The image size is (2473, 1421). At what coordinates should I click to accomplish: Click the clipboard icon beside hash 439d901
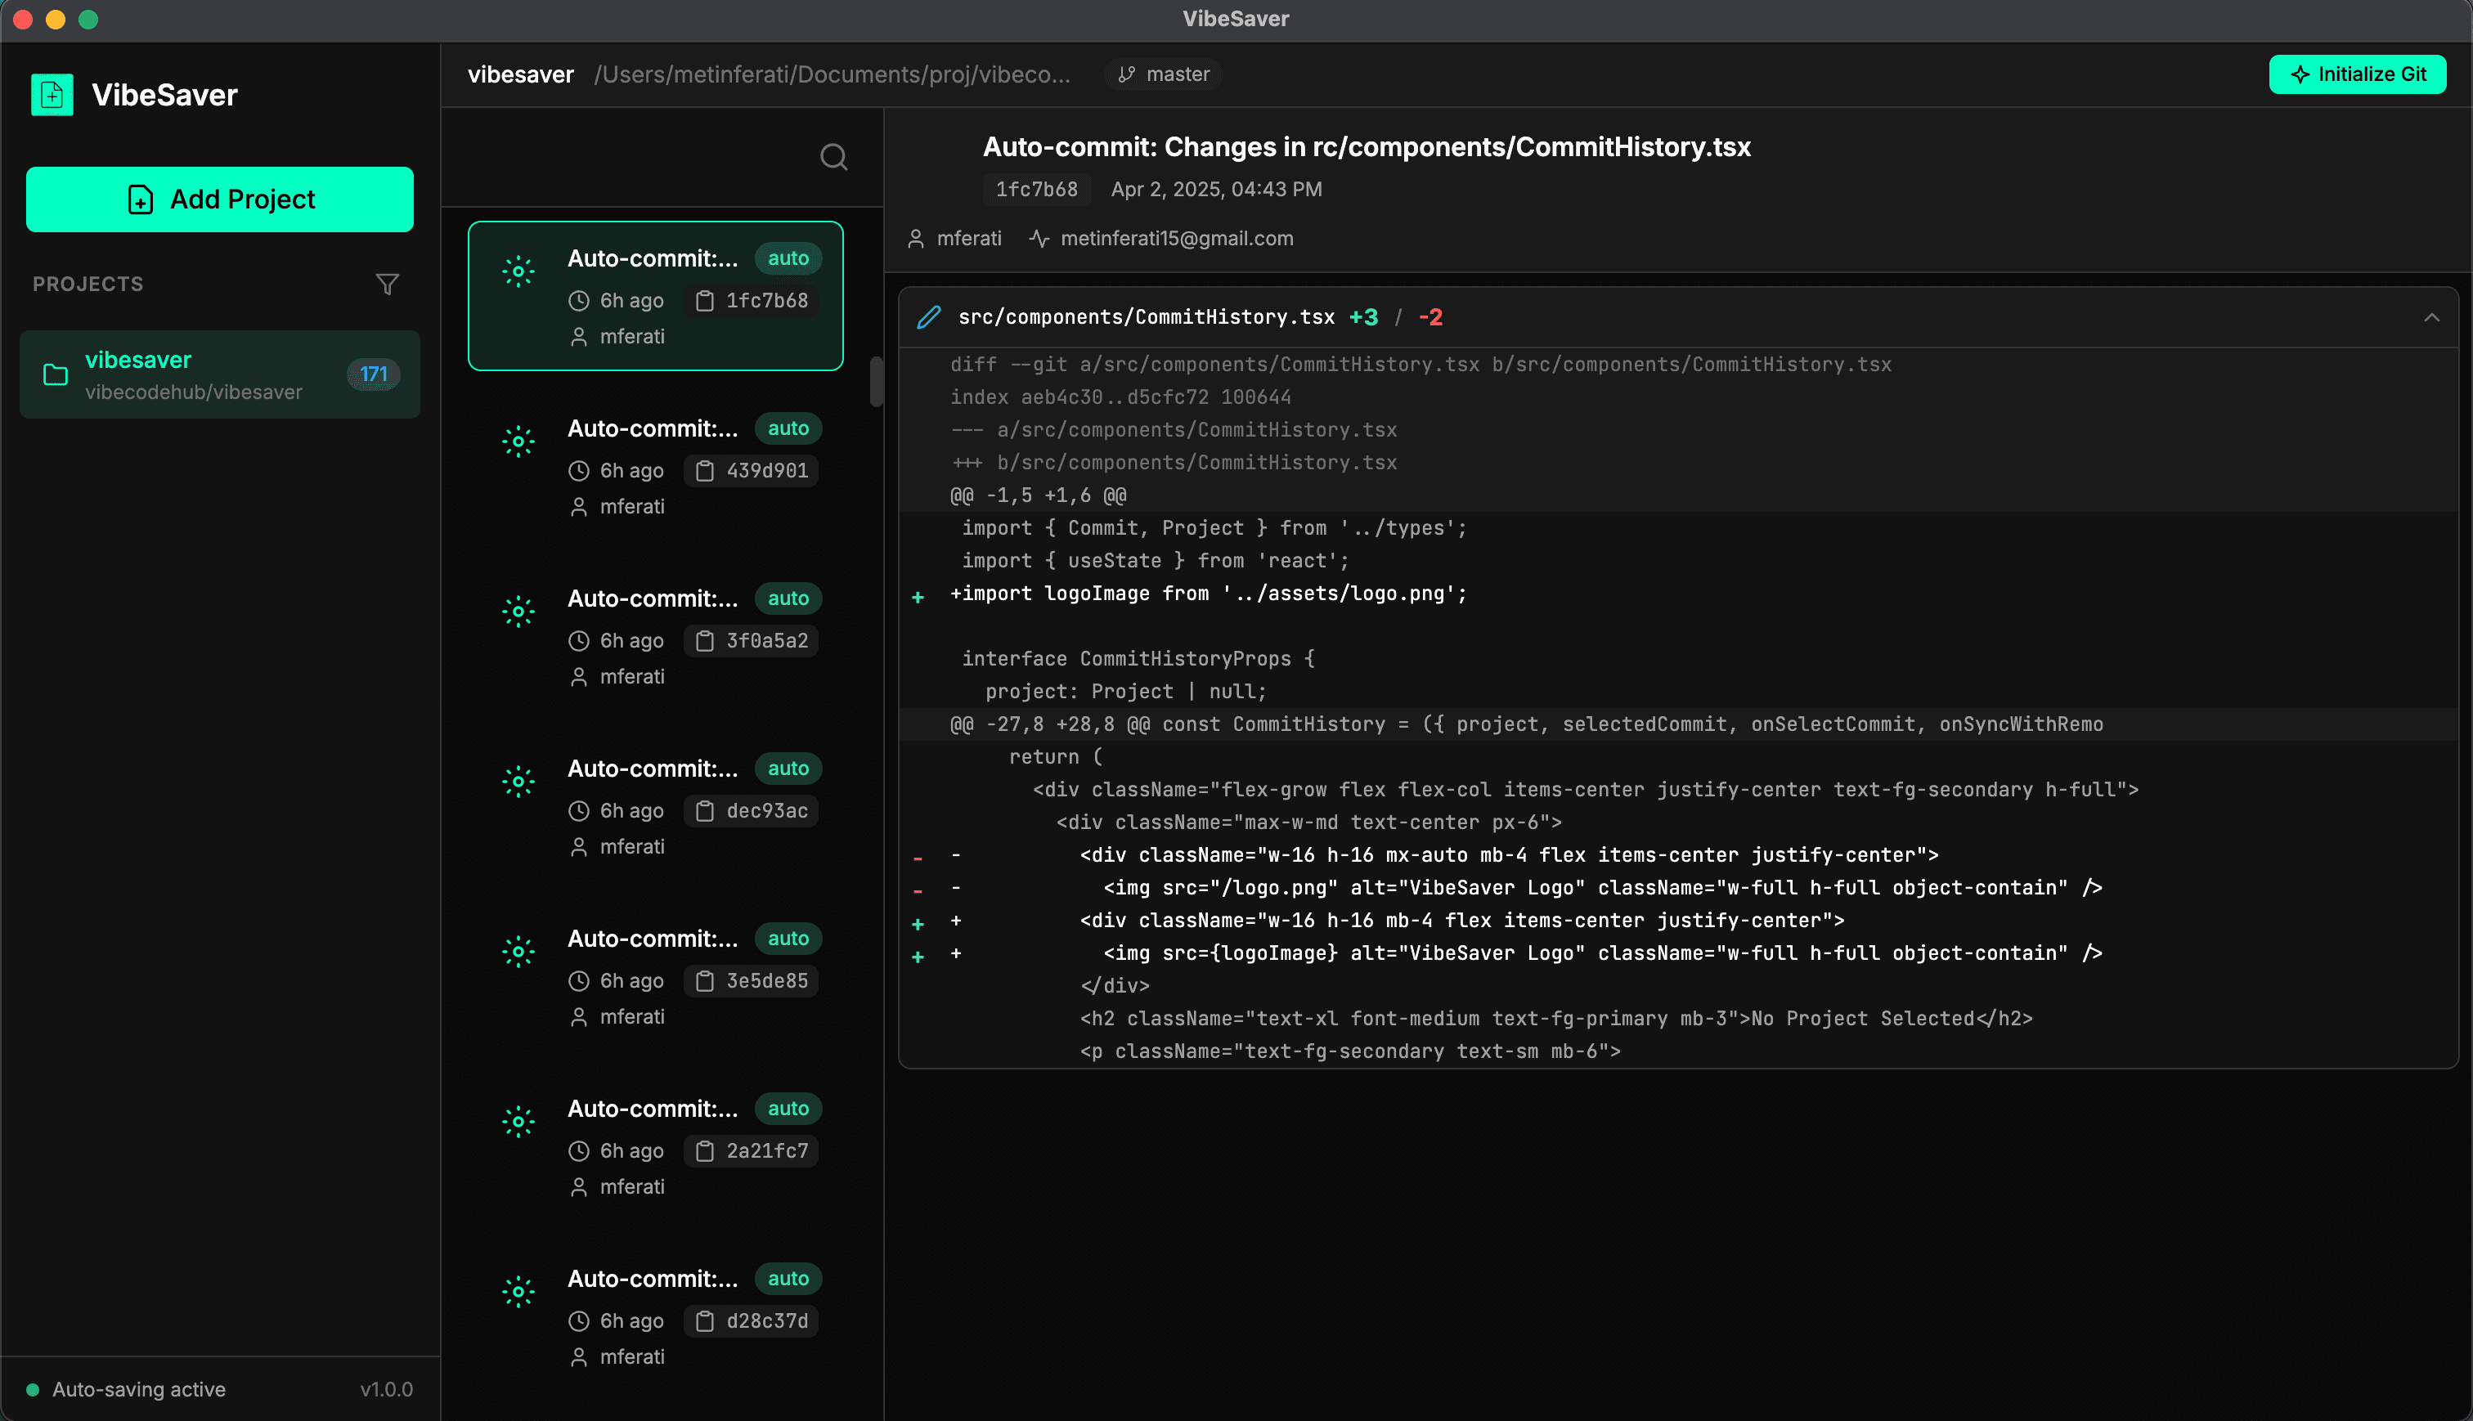(705, 472)
